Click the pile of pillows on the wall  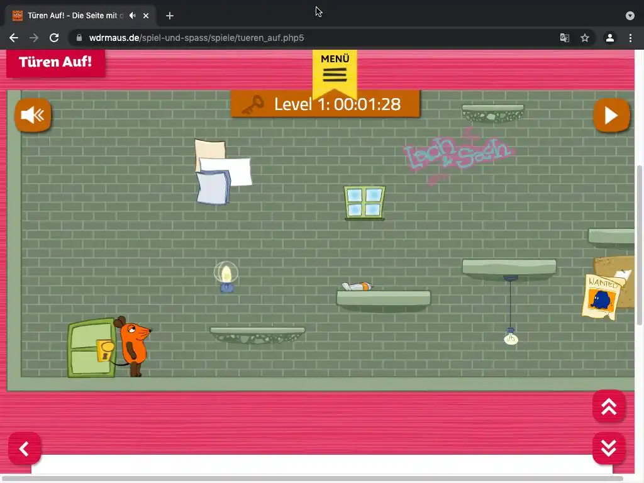pyautogui.click(x=222, y=172)
